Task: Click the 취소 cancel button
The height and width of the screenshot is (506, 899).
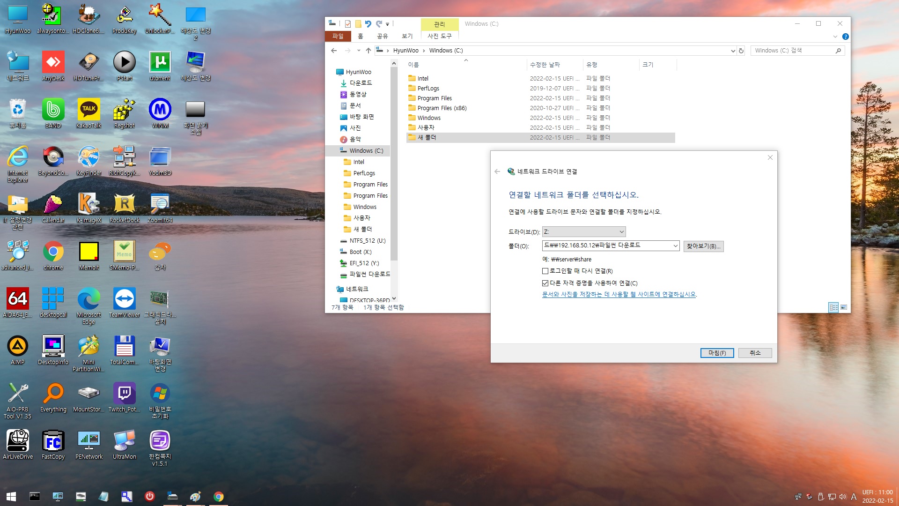Action: (x=755, y=353)
